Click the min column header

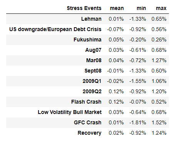(x=141, y=8)
